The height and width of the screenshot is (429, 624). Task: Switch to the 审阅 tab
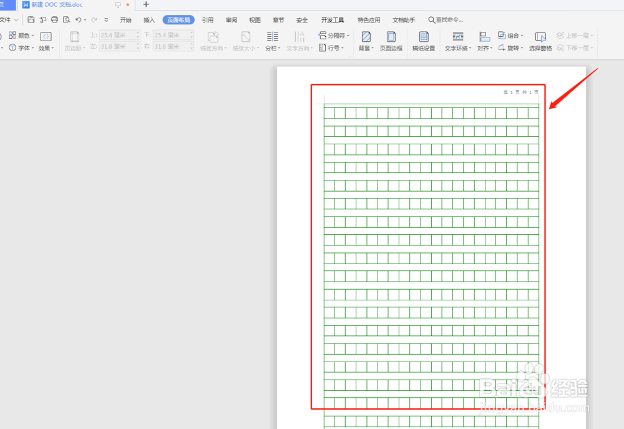point(232,20)
